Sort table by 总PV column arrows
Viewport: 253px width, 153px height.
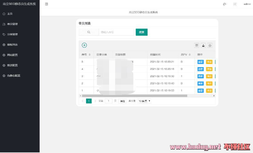click(x=190, y=55)
